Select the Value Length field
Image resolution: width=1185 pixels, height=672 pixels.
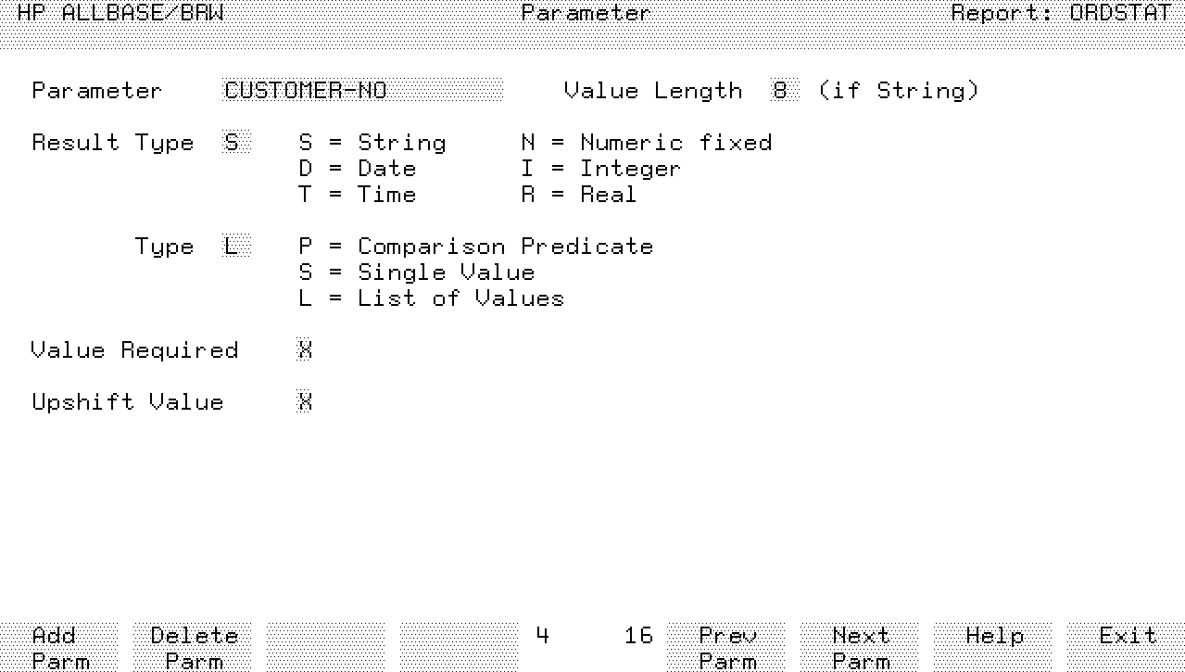pos(784,91)
